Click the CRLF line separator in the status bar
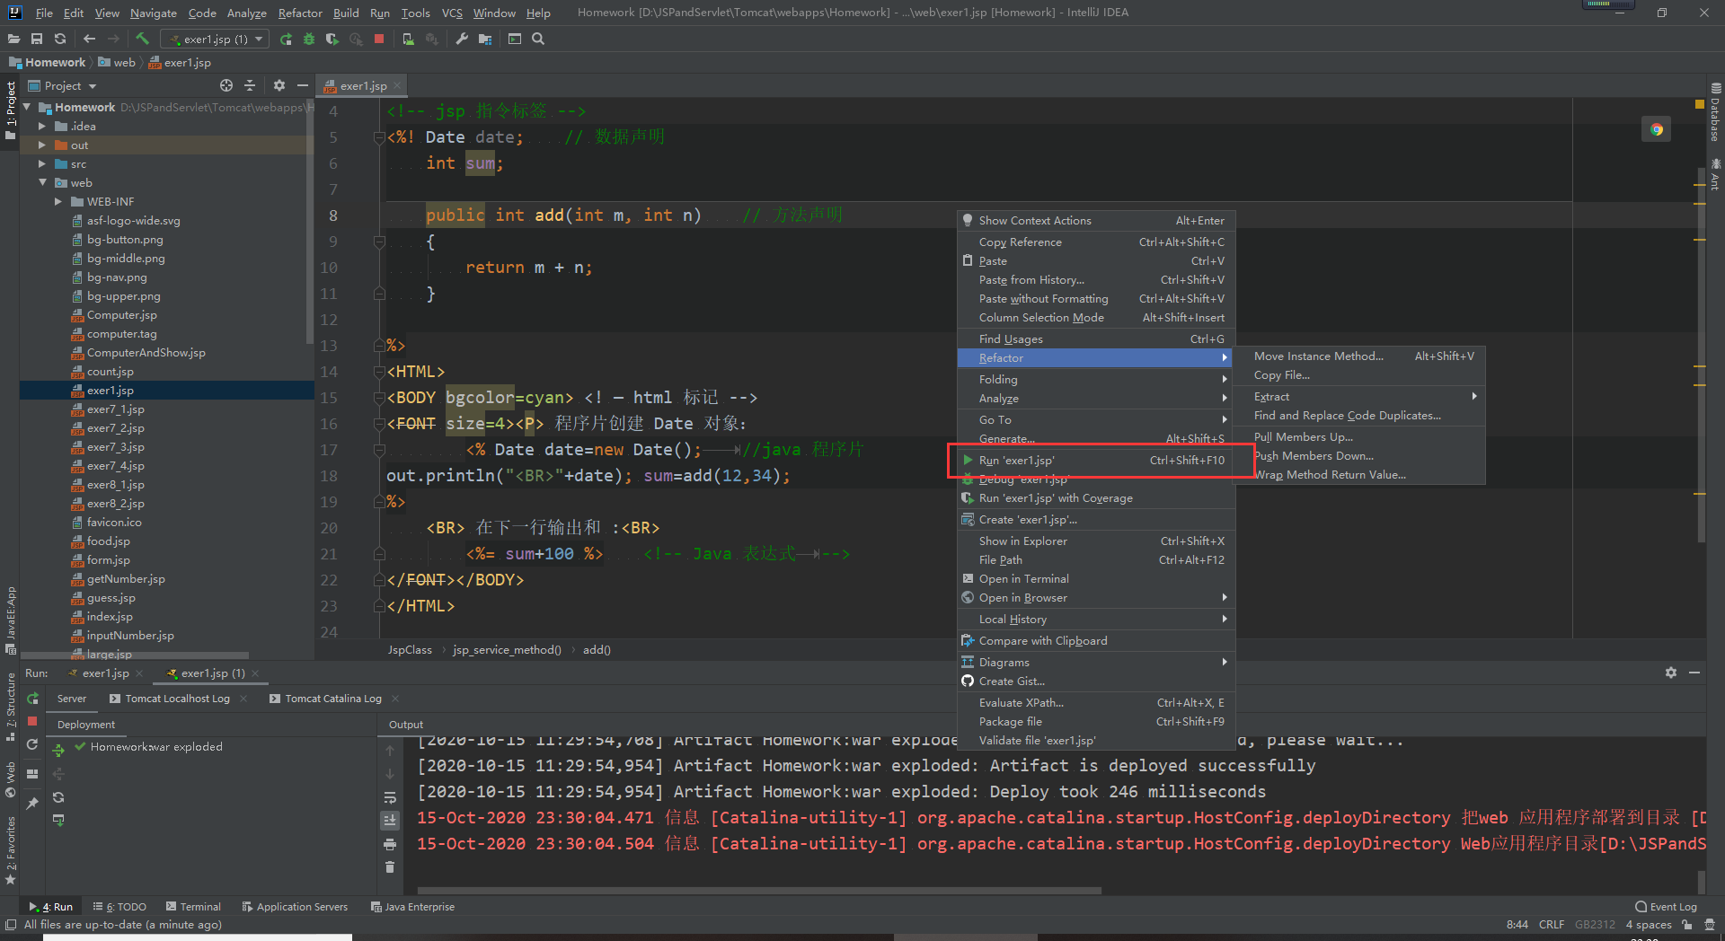Image resolution: width=1725 pixels, height=941 pixels. click(x=1552, y=925)
